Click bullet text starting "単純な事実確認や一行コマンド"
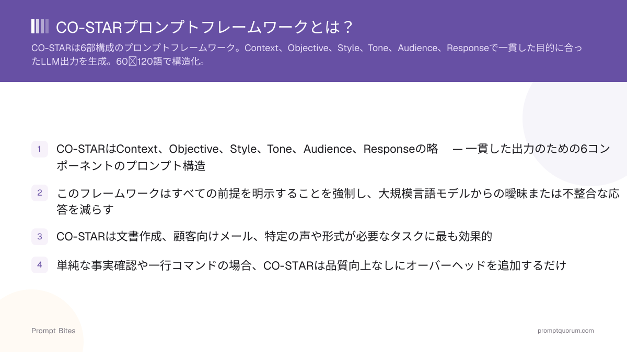627x352 pixels. (x=311, y=265)
